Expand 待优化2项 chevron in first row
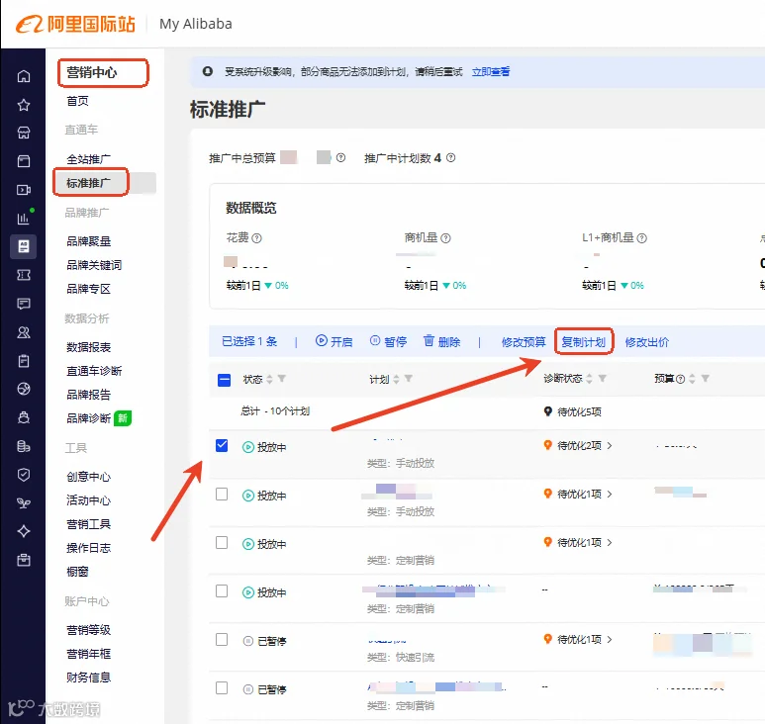Image resolution: width=765 pixels, height=724 pixels. pos(610,446)
